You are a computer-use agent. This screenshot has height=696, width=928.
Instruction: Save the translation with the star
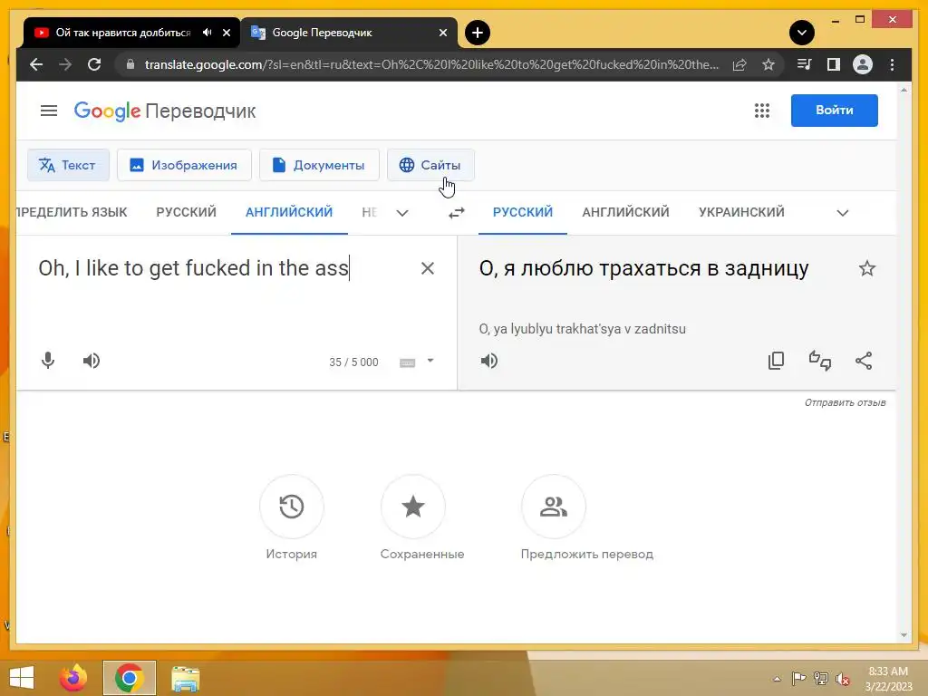[867, 268]
